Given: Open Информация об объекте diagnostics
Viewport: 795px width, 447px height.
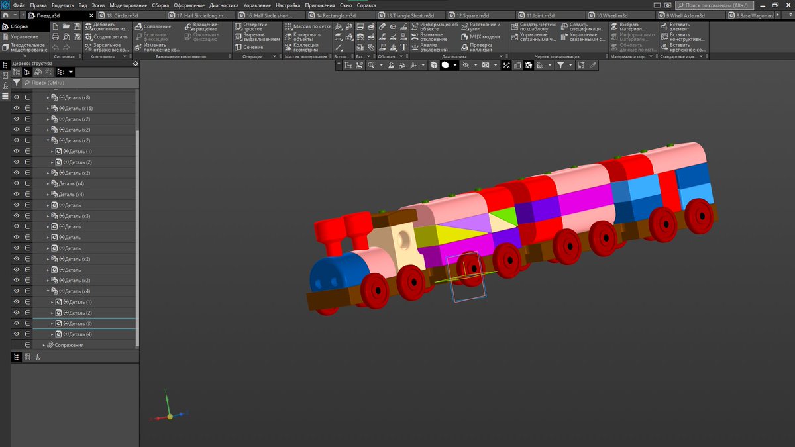Looking at the screenshot, I should tap(434, 26).
